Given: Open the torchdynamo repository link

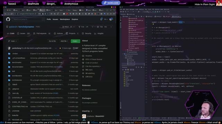Looking at the screenshot, I should coord(26,27).
